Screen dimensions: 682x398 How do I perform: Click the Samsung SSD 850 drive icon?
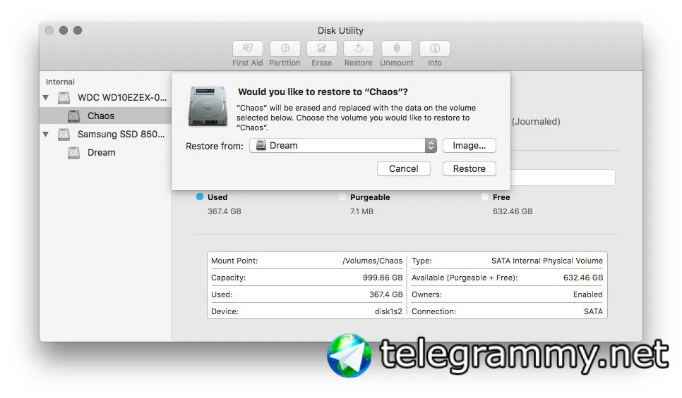[64, 135]
